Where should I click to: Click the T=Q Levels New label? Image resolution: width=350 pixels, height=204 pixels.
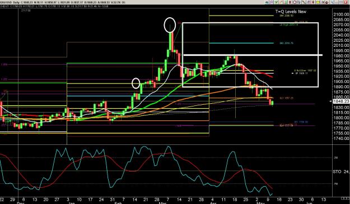point(291,12)
